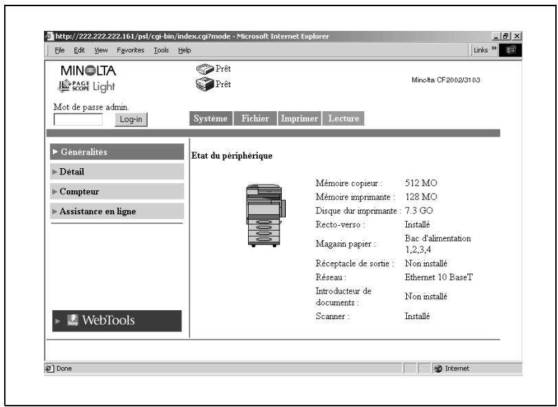Viewport: 558px width, 407px height.
Task: Click the copier device illustration
Action: 265,216
